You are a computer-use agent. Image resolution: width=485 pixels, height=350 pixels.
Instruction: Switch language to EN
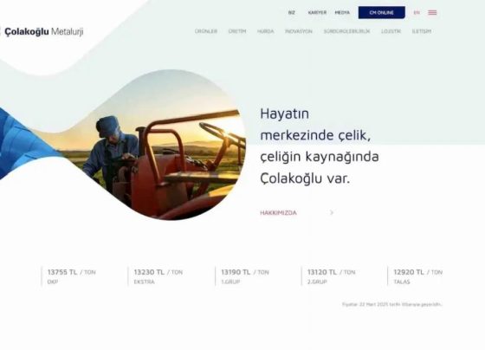click(x=417, y=13)
